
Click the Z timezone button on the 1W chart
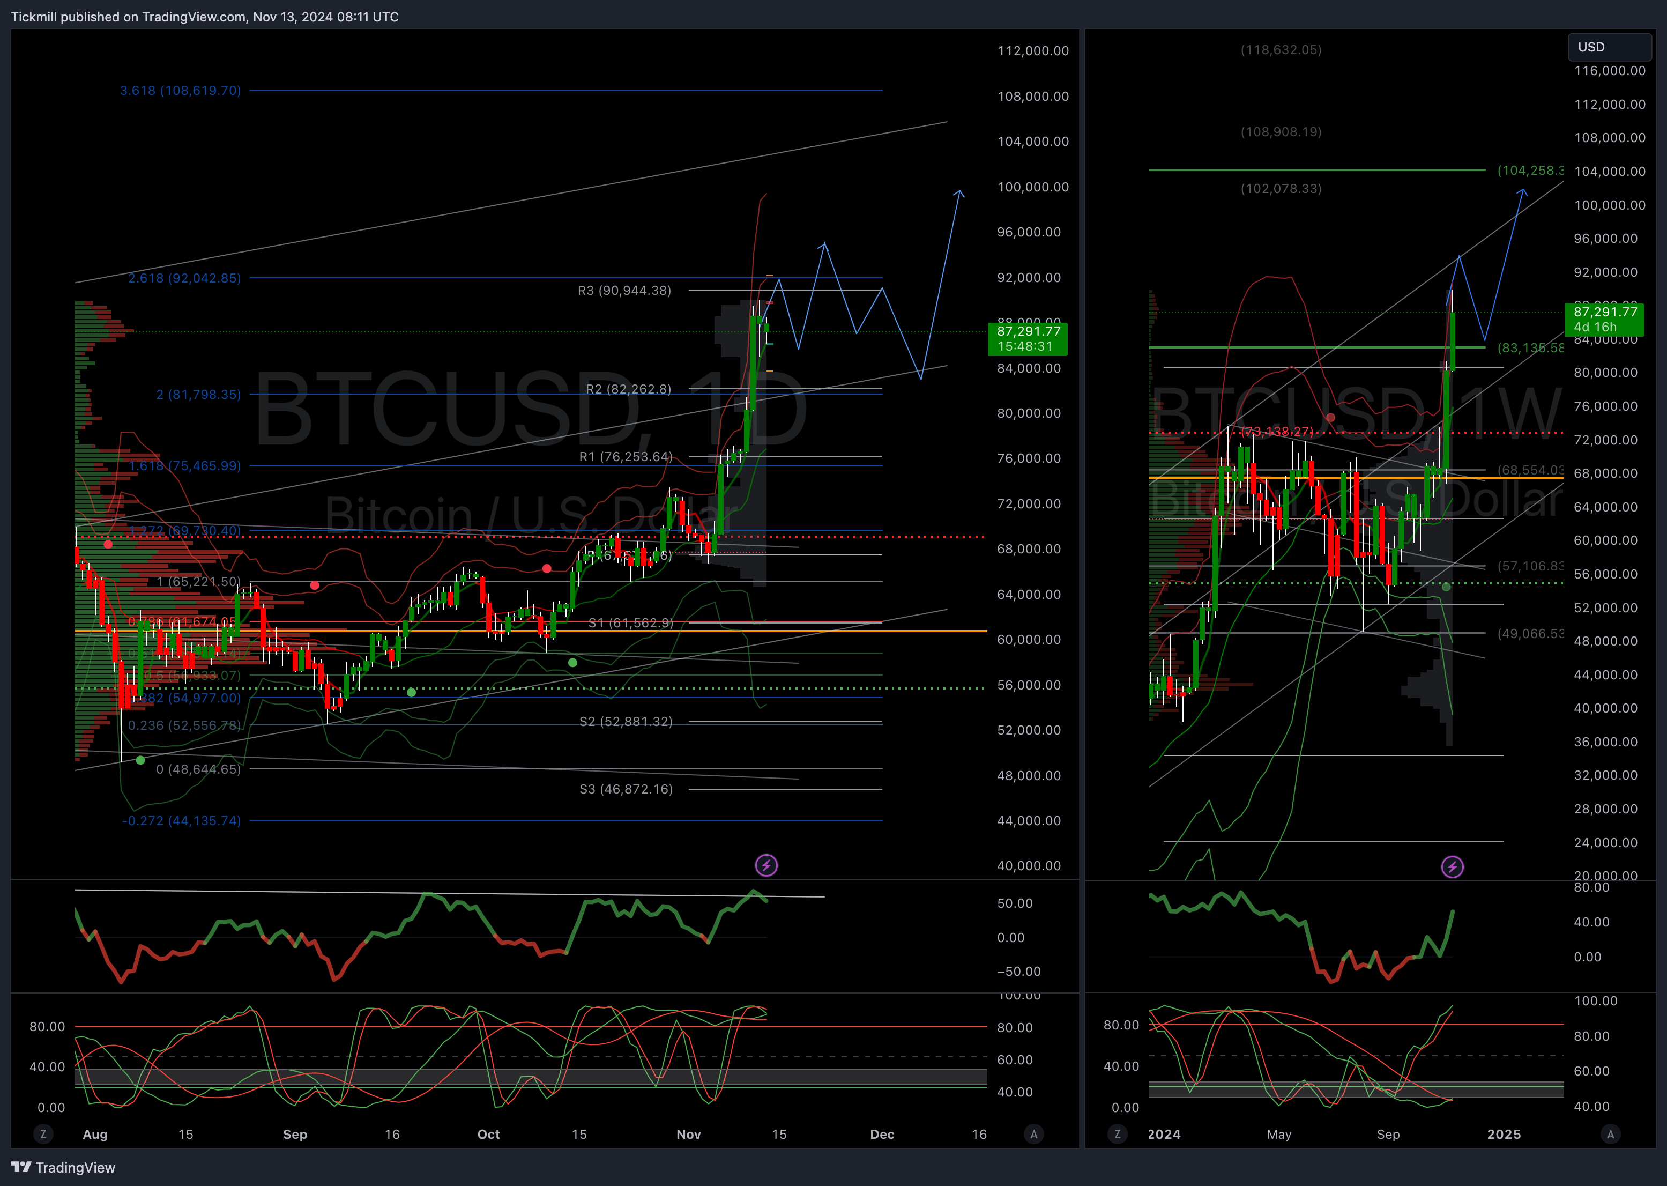[1117, 1134]
